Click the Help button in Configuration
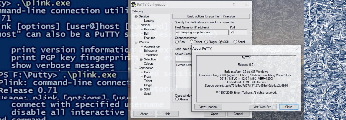This screenshot has width=346, height=120. click(x=167, y=114)
